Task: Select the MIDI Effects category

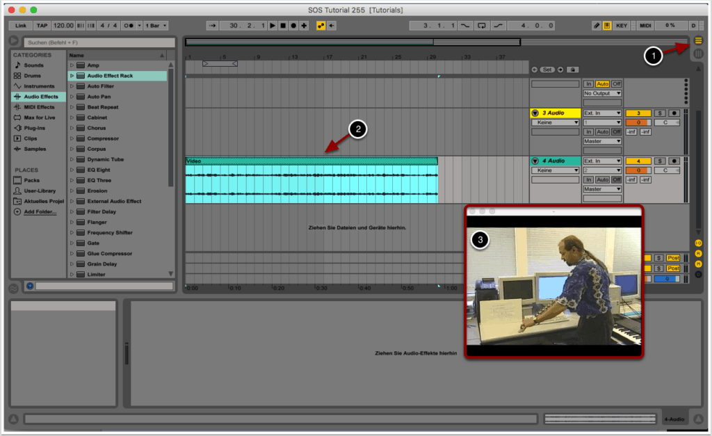Action: click(x=39, y=107)
